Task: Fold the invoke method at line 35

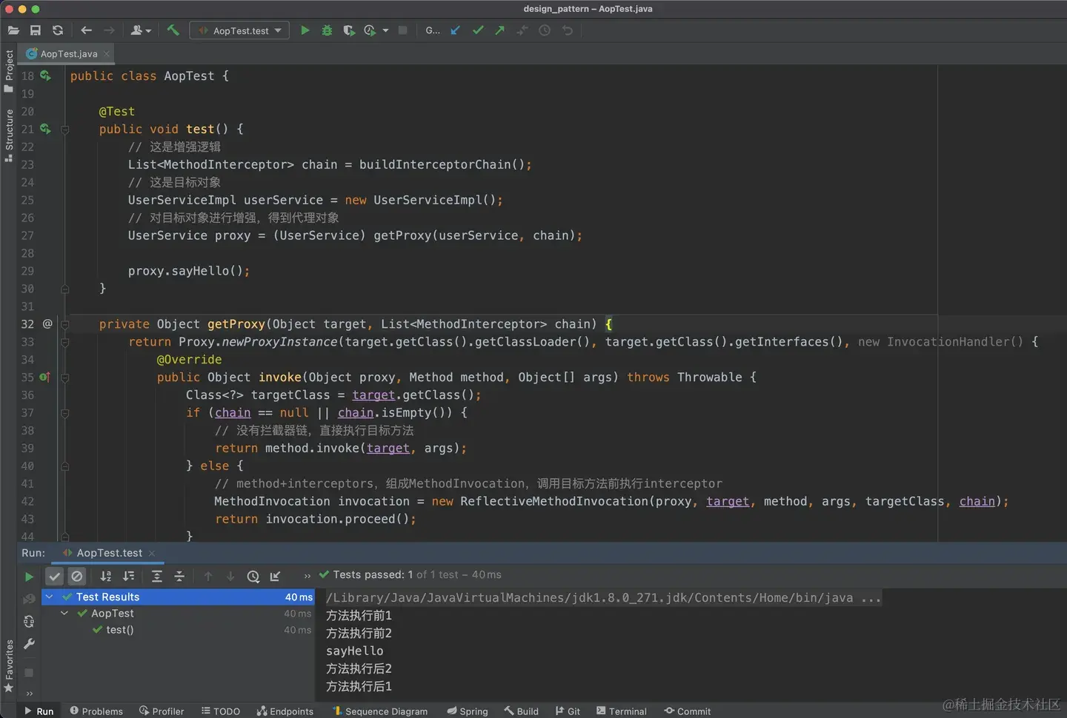Action: click(x=65, y=378)
